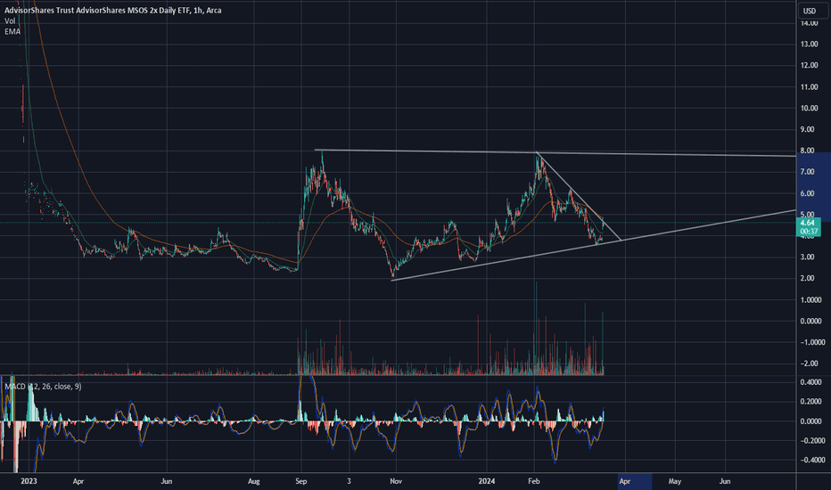The height and width of the screenshot is (490, 831).
Task: Click the 8.00 price axis label
Action: [x=807, y=151]
